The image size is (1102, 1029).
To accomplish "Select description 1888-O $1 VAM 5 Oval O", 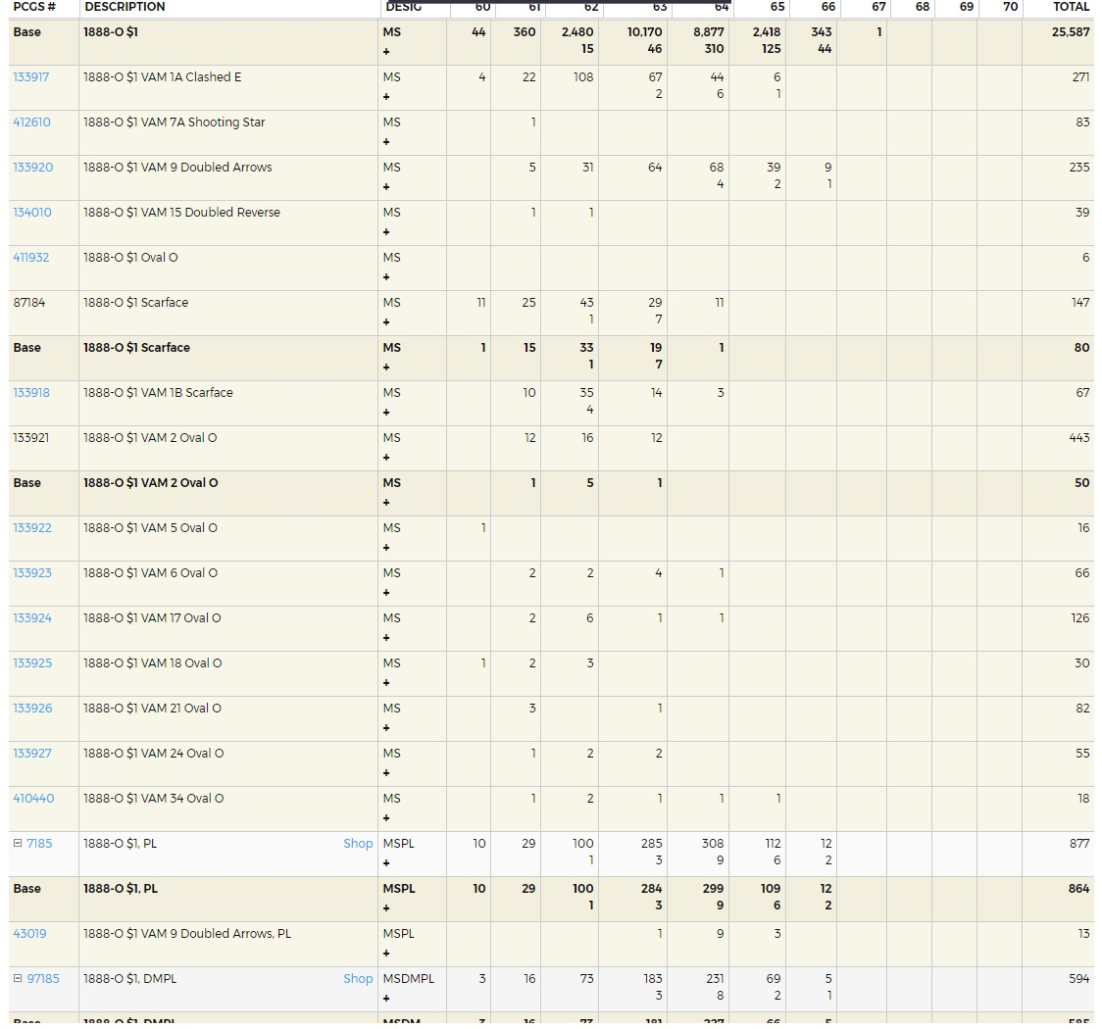I will [150, 527].
